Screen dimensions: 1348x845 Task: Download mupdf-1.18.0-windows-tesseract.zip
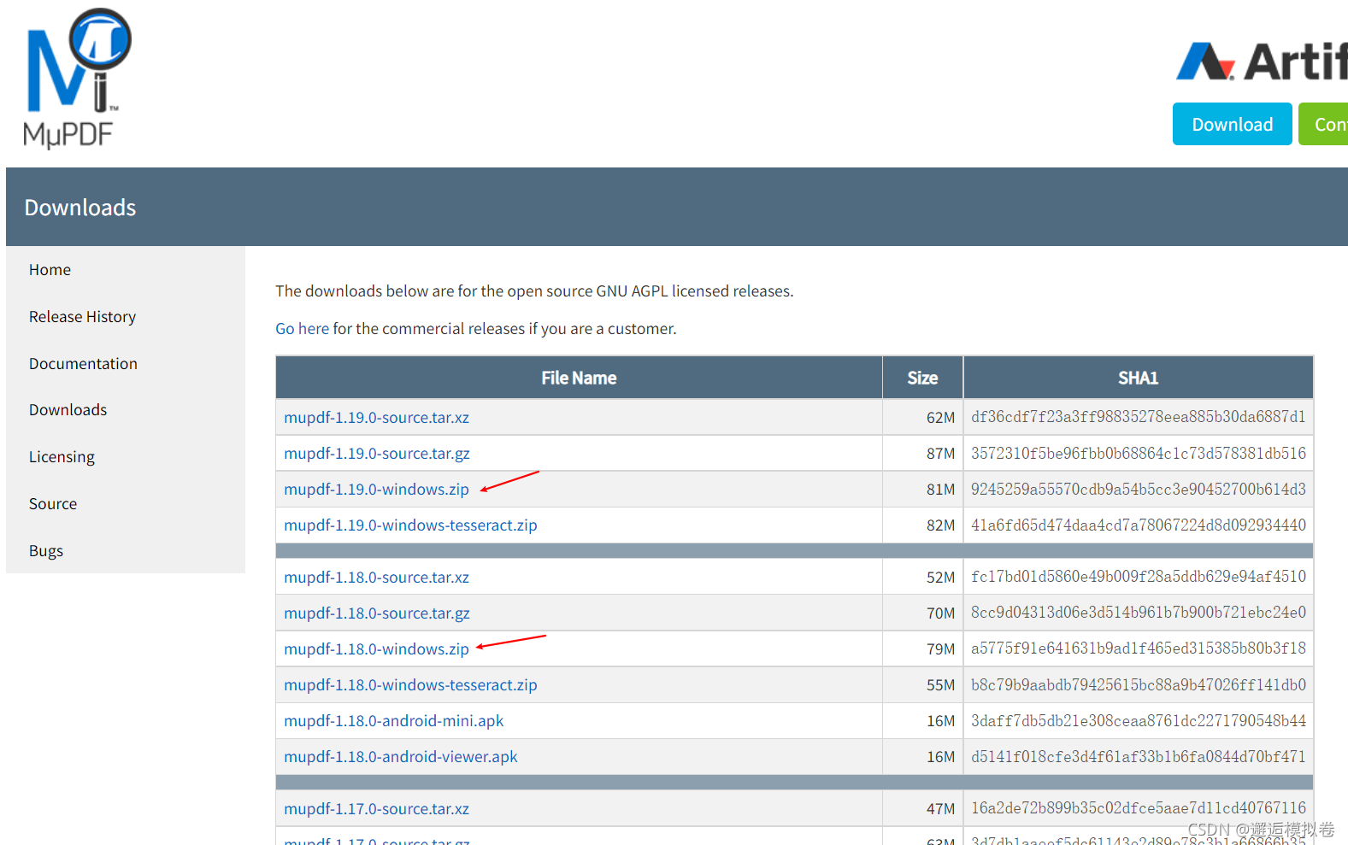pos(410,685)
